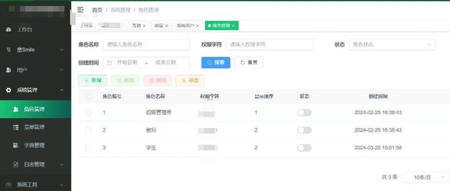Open 字典管理 in the sidebar
Viewport: 450px width, 191px height.
(36, 146)
